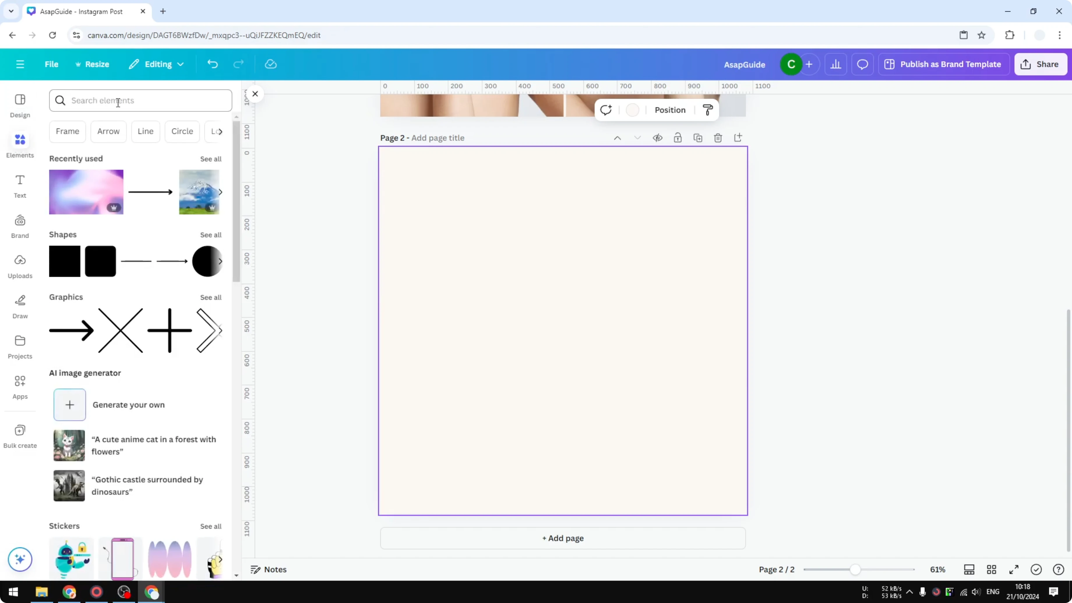
Task: Duplicate page 2 with the copy icon
Action: [x=698, y=137]
